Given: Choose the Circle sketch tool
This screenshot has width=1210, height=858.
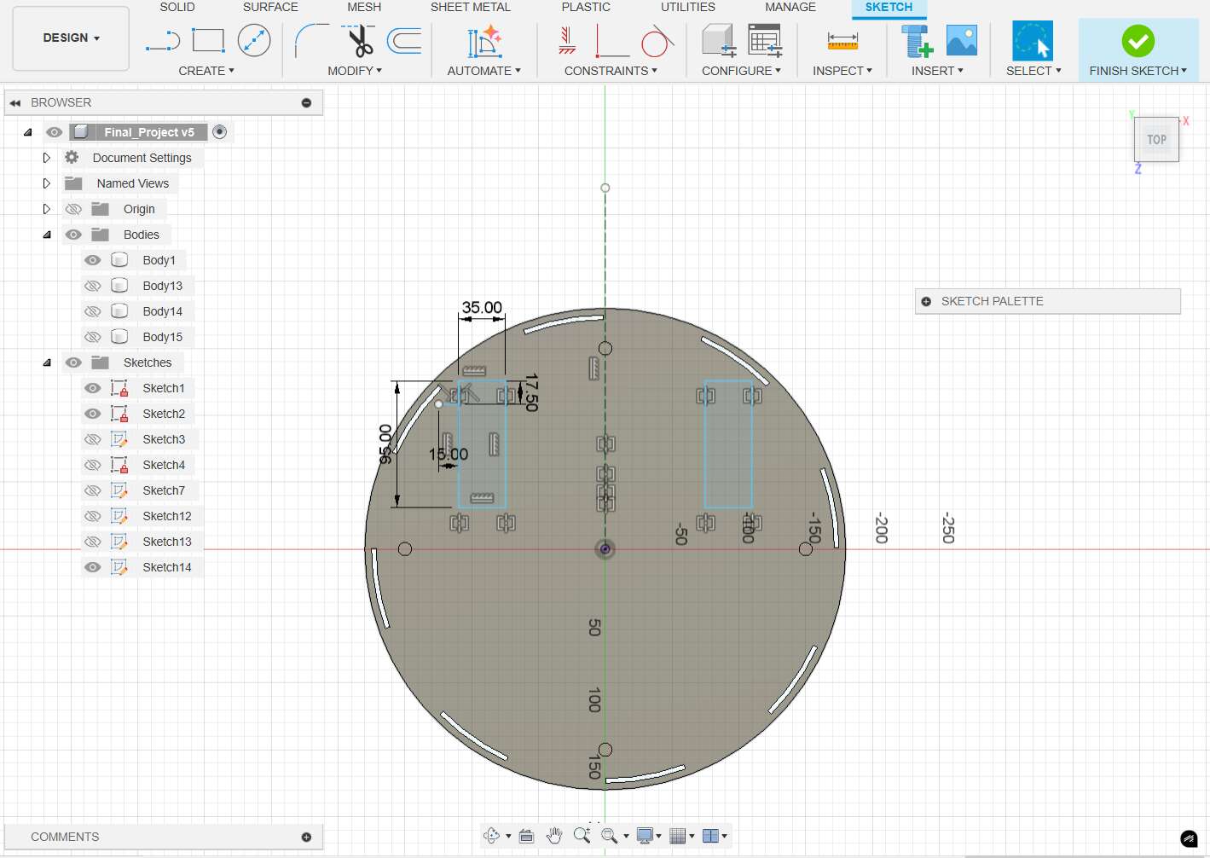Looking at the screenshot, I should click(x=254, y=40).
